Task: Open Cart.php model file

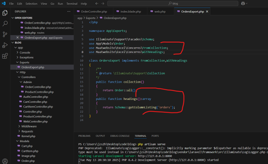Action: pyautogui.click(x=42, y=146)
